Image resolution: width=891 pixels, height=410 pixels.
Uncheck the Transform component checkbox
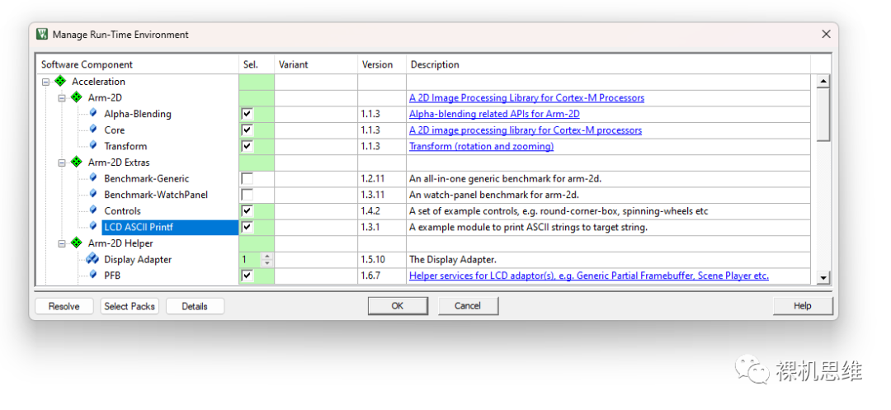[247, 147]
